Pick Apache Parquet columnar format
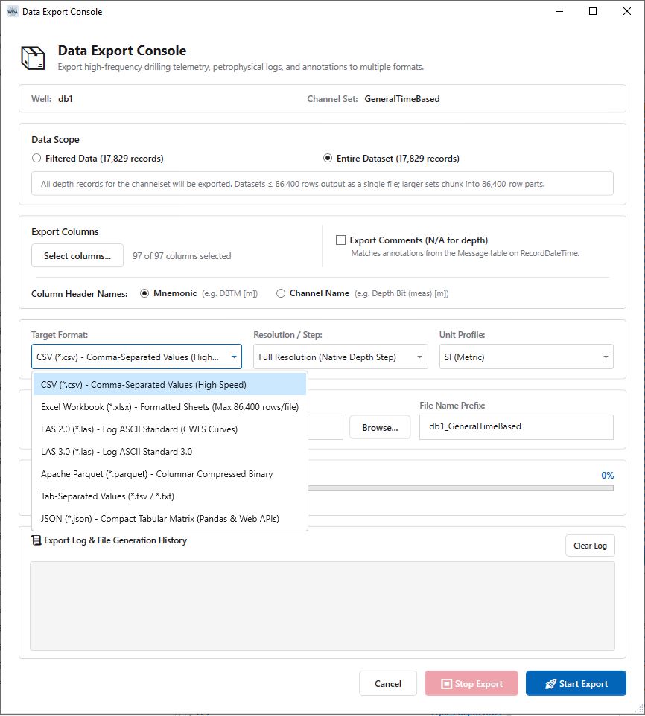This screenshot has width=645, height=716. click(x=170, y=474)
